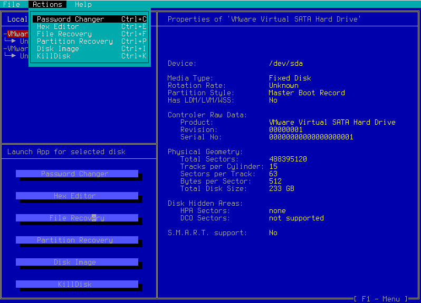
Task: Open the File menu
Action: (12, 4)
